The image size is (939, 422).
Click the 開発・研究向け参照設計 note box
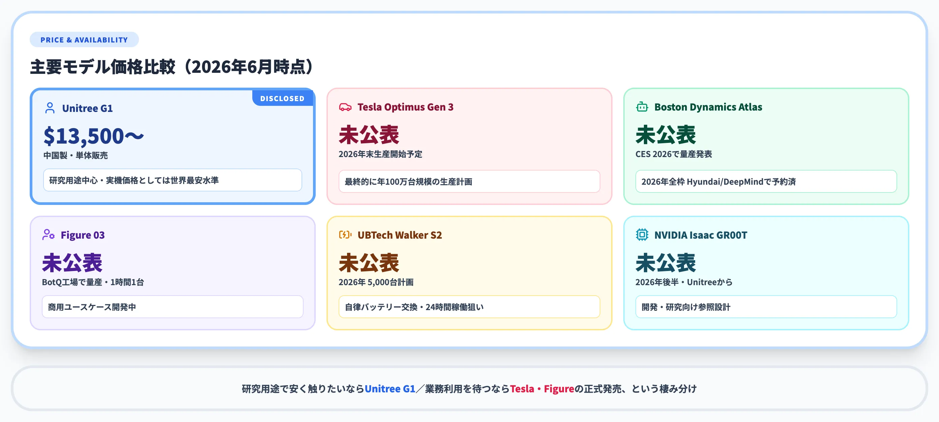click(x=766, y=307)
